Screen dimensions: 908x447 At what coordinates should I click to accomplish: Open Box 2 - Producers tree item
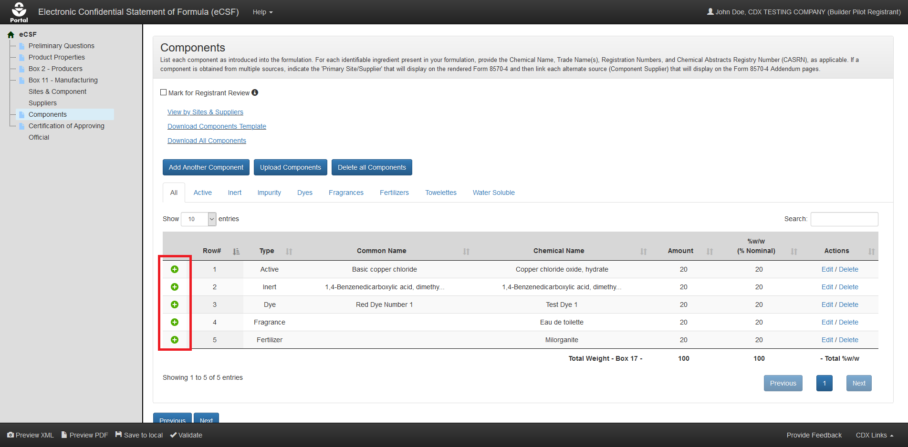(55, 69)
